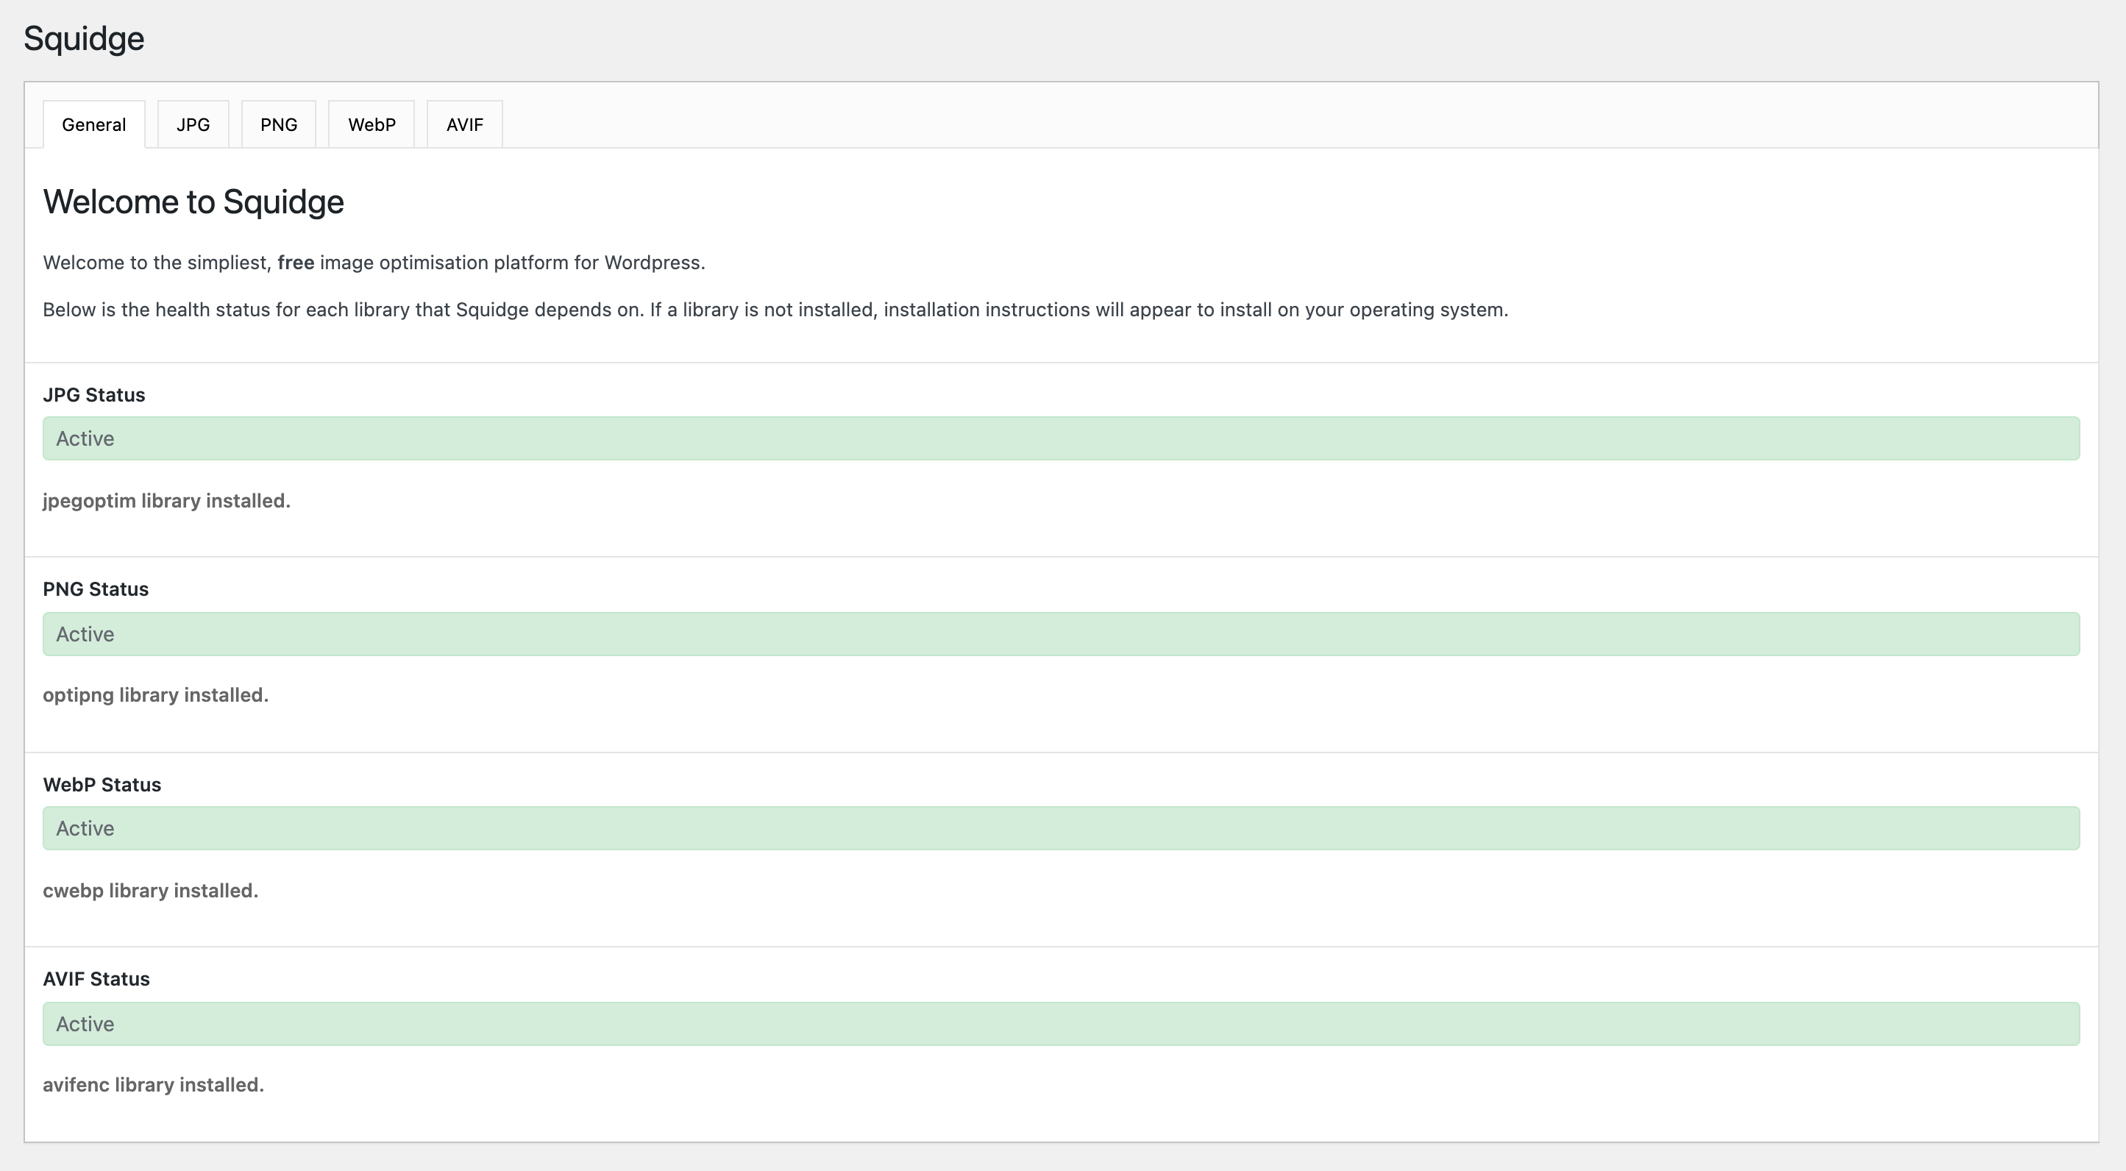Open the JPG settings tab

[x=193, y=124]
